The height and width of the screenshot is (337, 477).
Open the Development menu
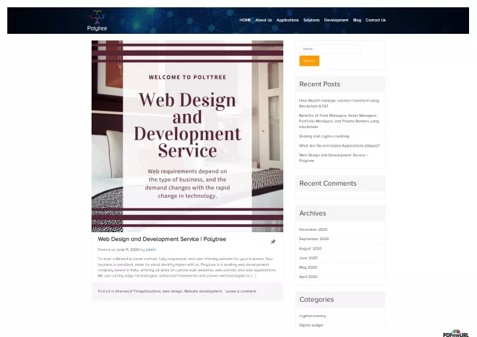336,20
